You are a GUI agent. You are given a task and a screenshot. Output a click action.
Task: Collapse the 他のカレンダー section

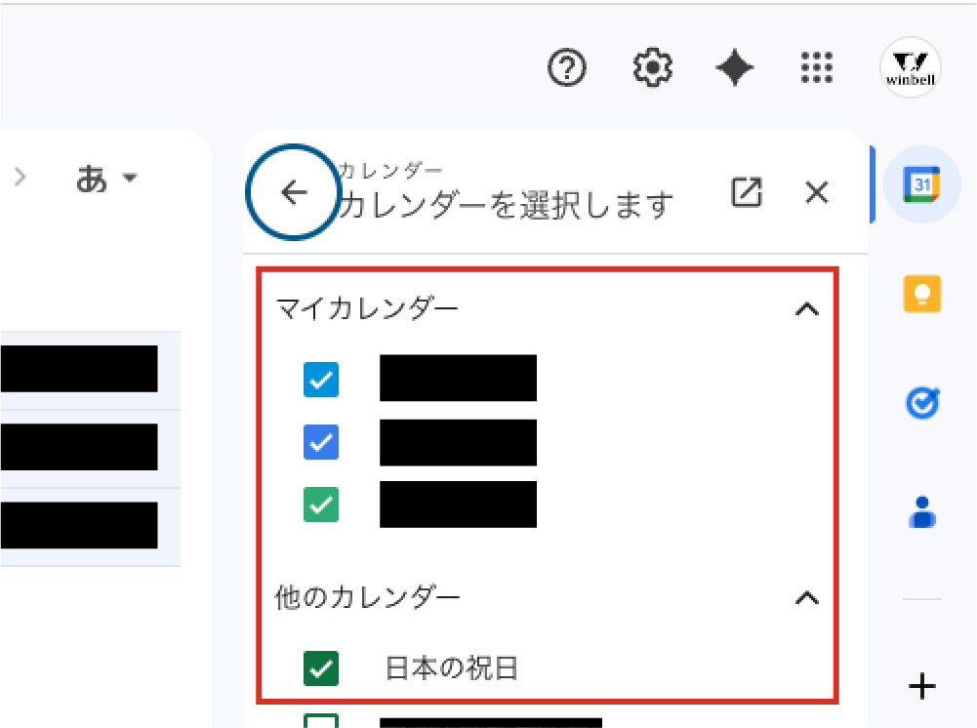[807, 596]
